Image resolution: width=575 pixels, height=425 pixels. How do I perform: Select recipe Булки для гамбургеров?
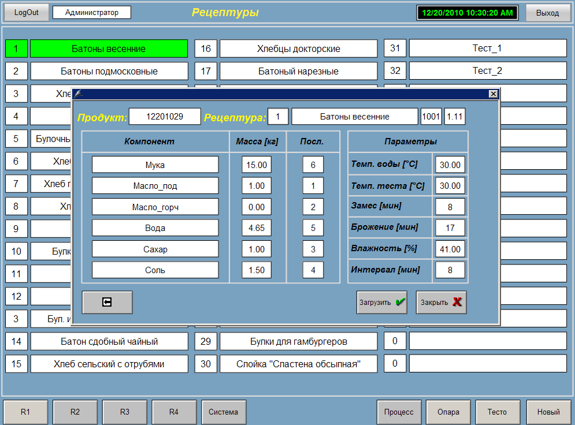pos(299,341)
